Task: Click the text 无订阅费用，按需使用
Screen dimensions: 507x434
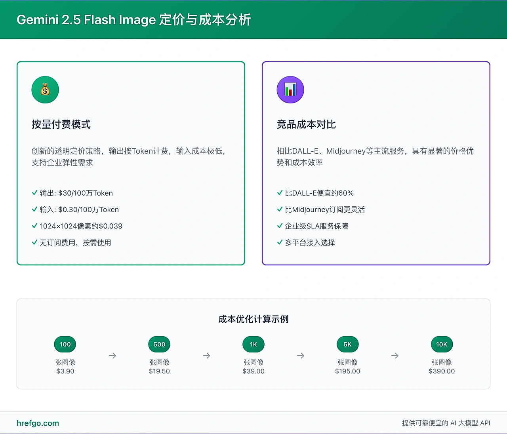Action: (75, 242)
